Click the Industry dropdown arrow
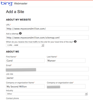Viewport: 93px width, 100px height. [86, 94]
